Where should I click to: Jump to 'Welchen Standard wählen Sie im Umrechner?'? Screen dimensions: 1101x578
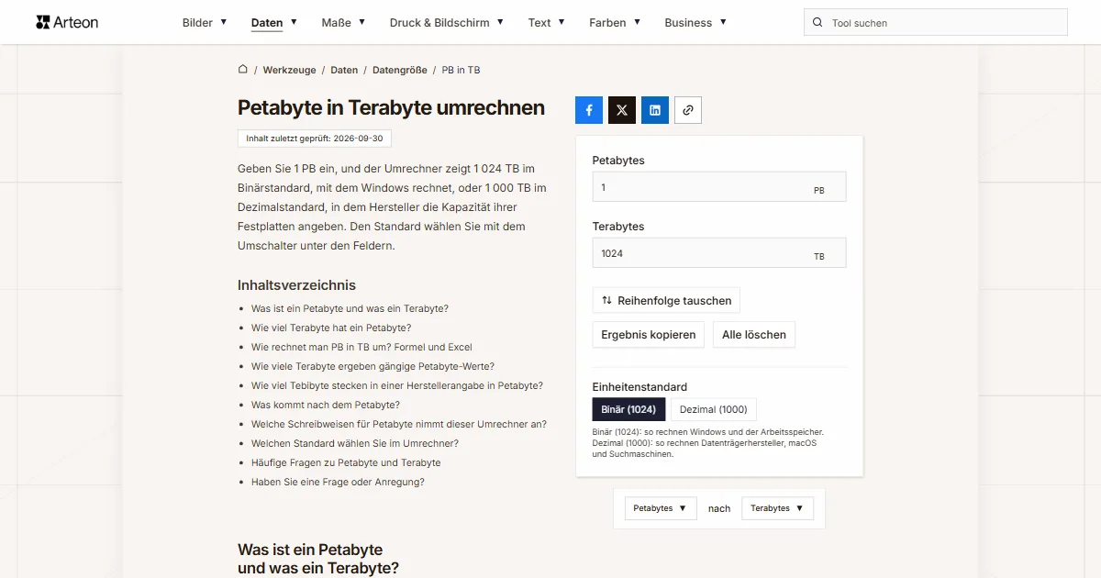355,443
